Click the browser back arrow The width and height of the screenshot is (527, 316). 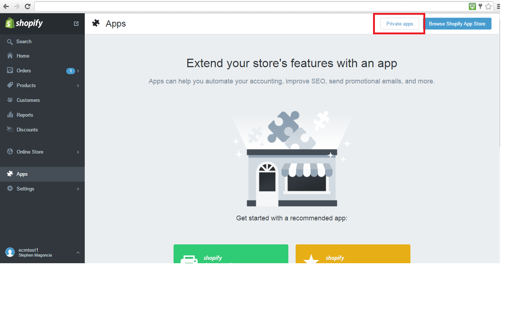click(x=6, y=6)
